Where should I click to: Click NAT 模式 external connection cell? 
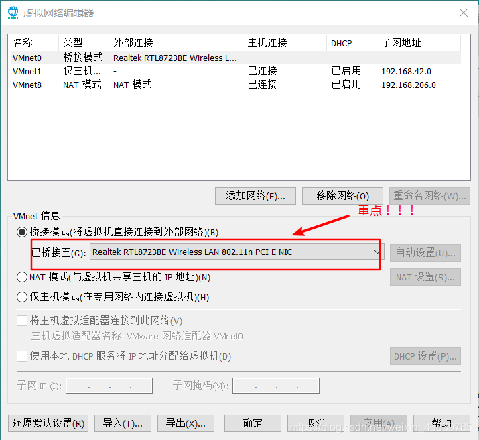(132, 85)
